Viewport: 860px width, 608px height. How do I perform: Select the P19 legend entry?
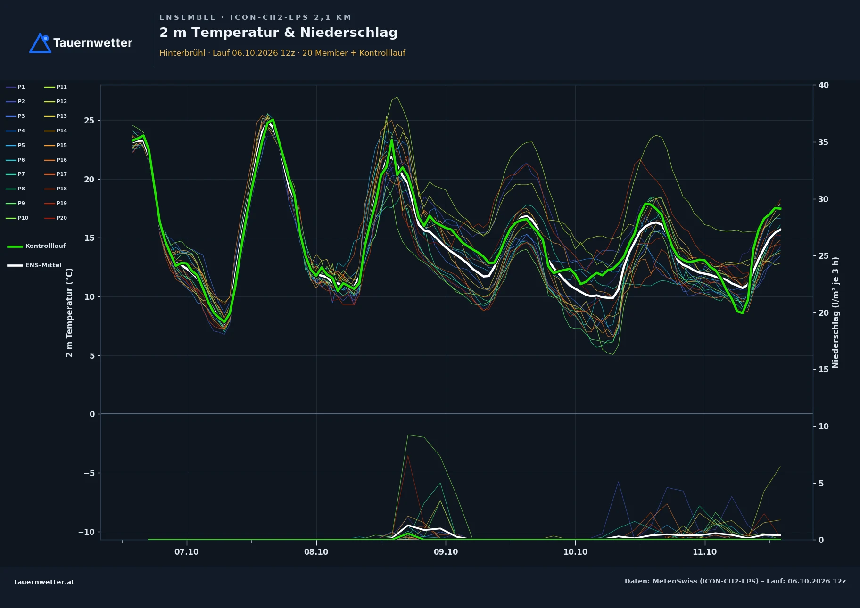coord(56,203)
